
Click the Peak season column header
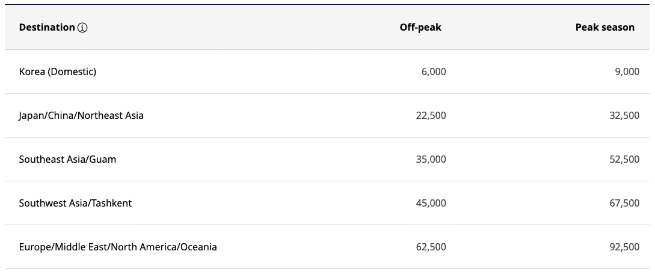(x=604, y=28)
